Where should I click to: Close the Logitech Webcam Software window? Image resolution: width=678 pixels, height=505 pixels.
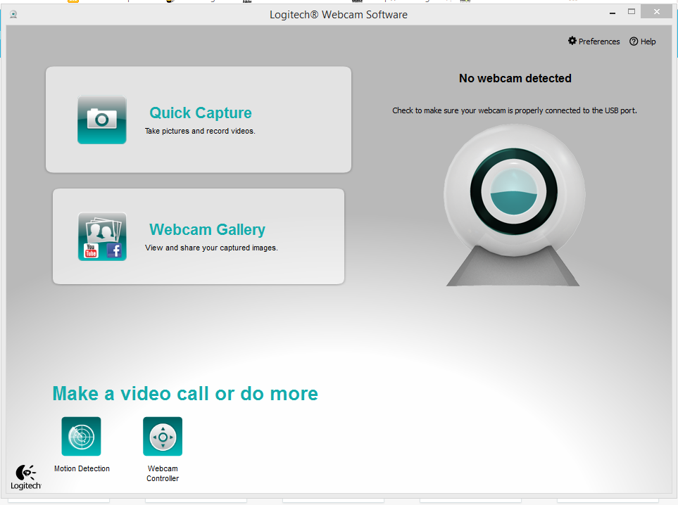656,12
